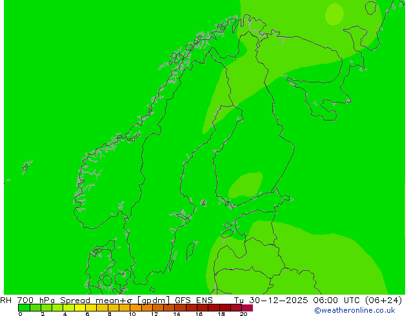409x316 pixels.
Task: Select the orange legend swatch above label 10
Action: coord(135,308)
